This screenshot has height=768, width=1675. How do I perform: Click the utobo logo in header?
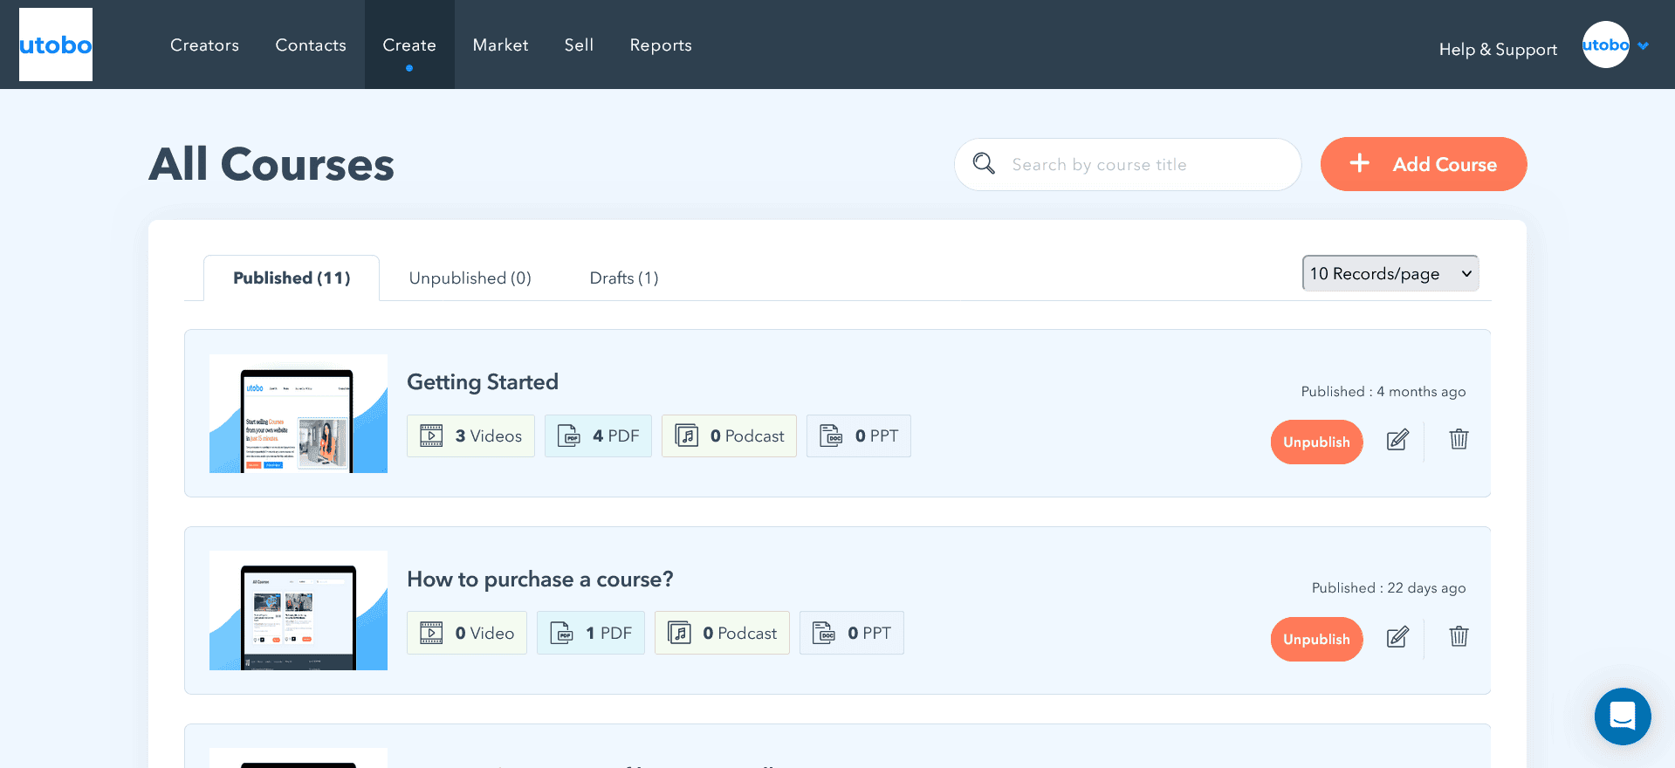[56, 45]
